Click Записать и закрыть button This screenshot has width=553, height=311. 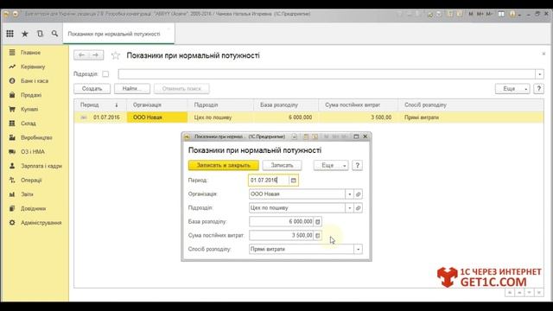(x=223, y=165)
